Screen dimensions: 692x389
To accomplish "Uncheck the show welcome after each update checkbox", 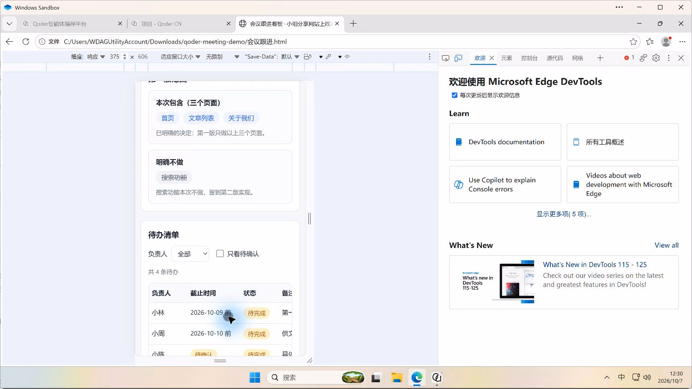I will pos(454,95).
